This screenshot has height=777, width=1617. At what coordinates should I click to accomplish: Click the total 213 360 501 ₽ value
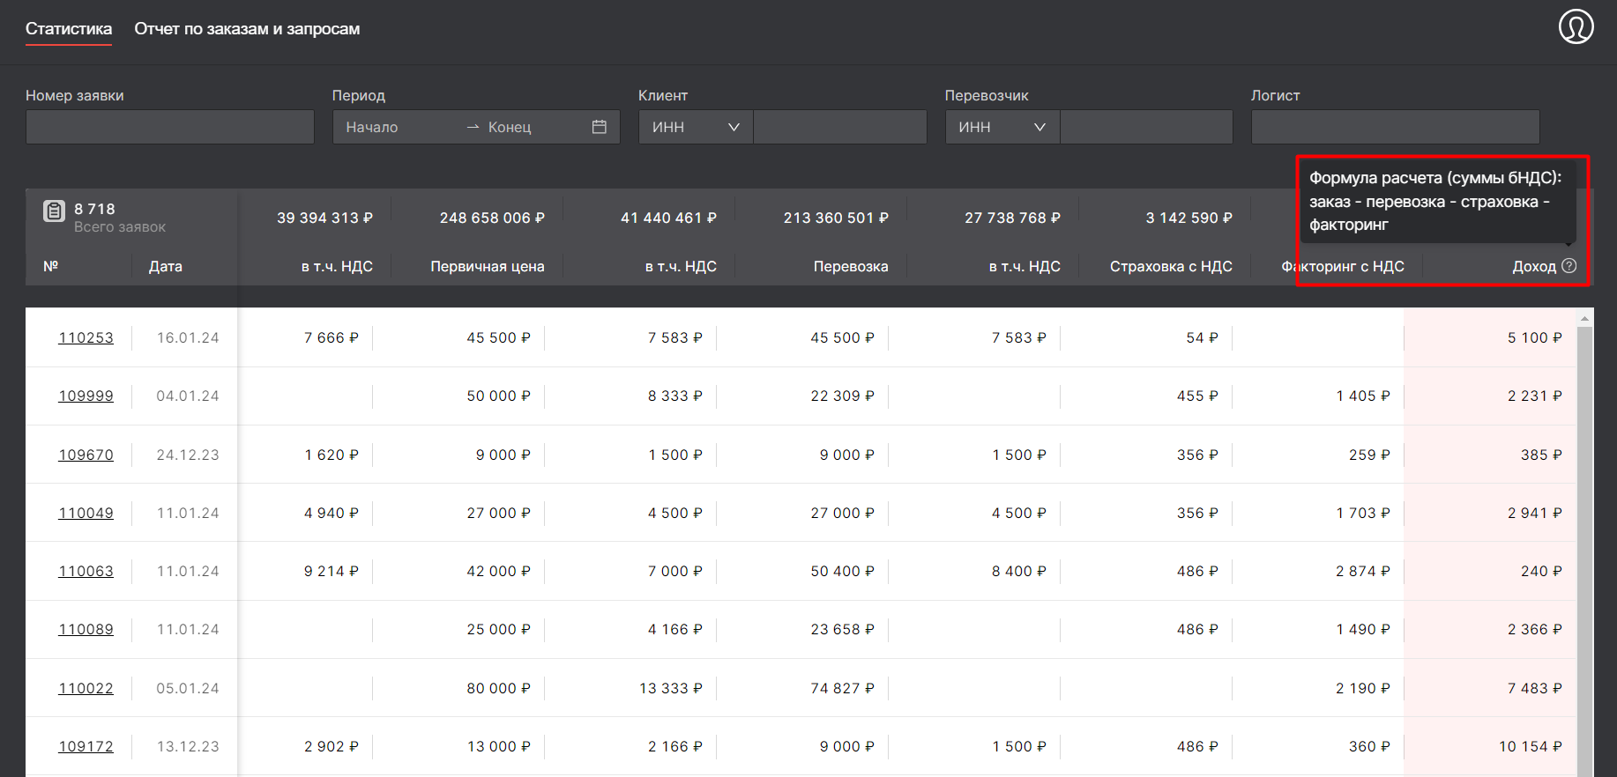tap(836, 218)
